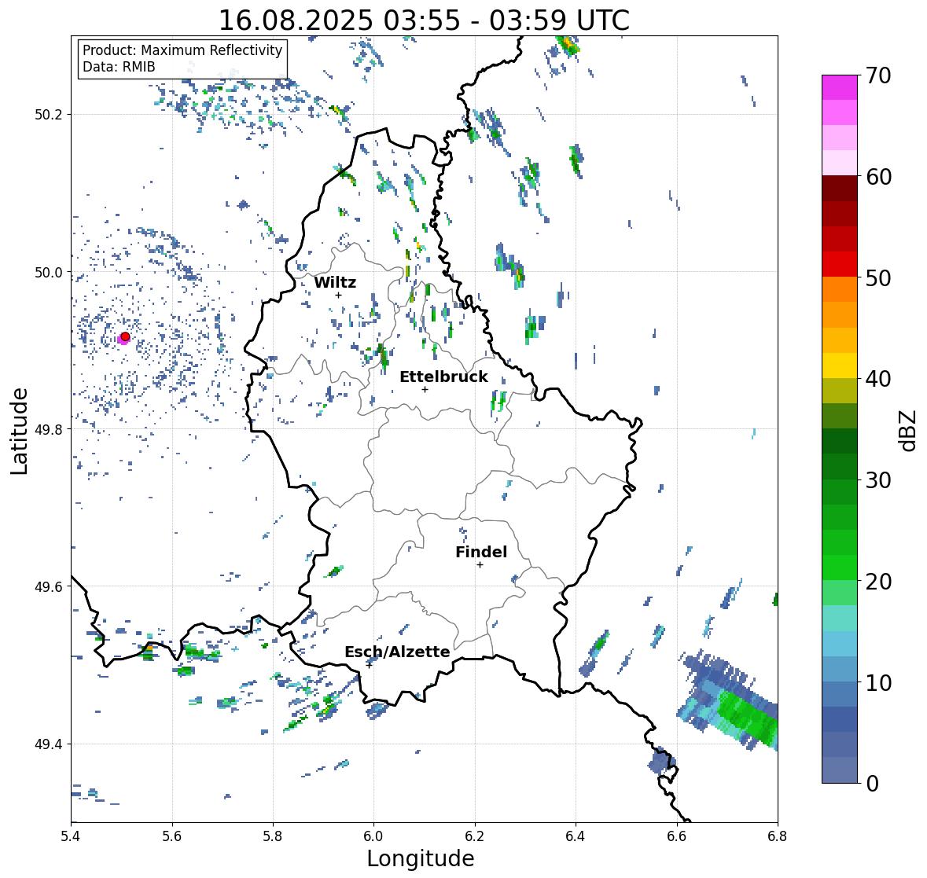The image size is (927, 878).
Task: Click the dBZ colorbar unit label
Action: 908,430
